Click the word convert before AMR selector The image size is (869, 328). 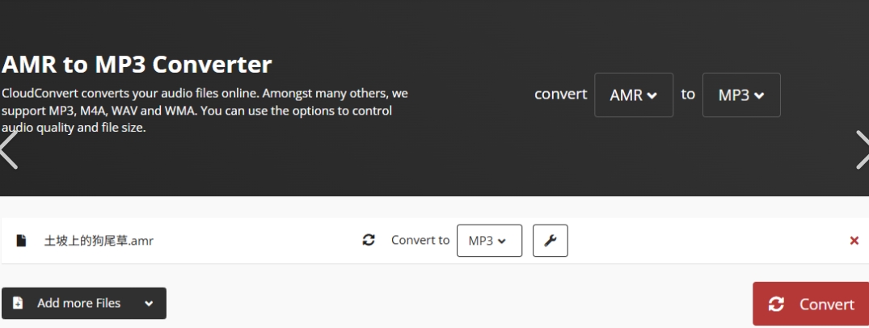coord(560,95)
